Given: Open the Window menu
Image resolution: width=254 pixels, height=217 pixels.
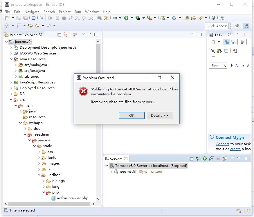Looking at the screenshot, I should [x=92, y=12].
